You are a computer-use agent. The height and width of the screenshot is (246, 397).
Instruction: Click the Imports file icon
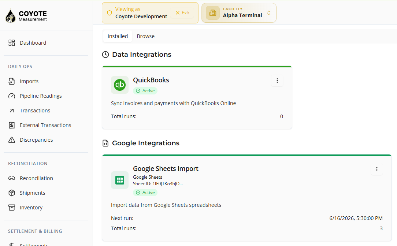point(12,81)
